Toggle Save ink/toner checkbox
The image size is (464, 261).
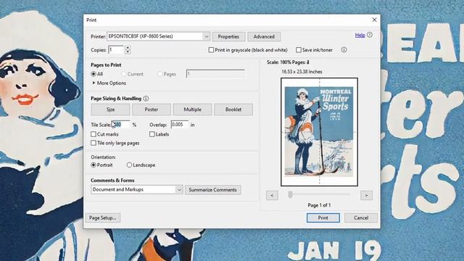coord(299,50)
